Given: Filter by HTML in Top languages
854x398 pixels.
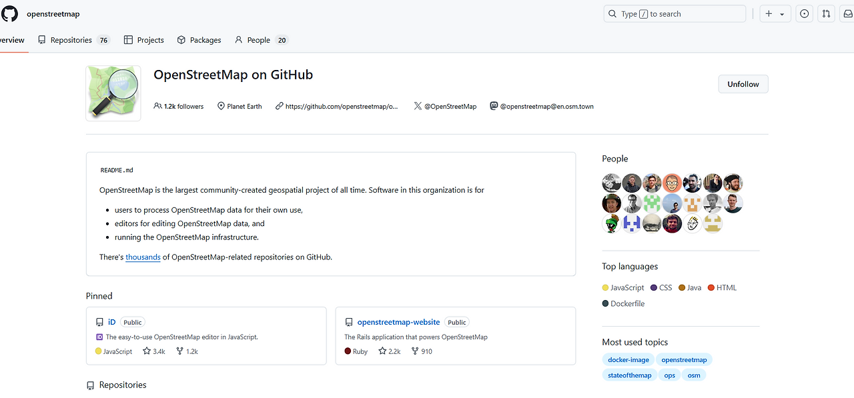Looking at the screenshot, I should click(x=722, y=287).
